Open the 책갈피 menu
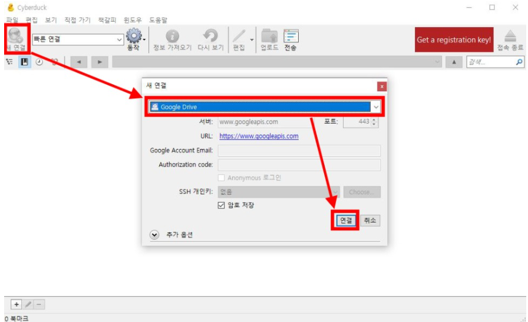528x322 pixels. click(x=107, y=20)
